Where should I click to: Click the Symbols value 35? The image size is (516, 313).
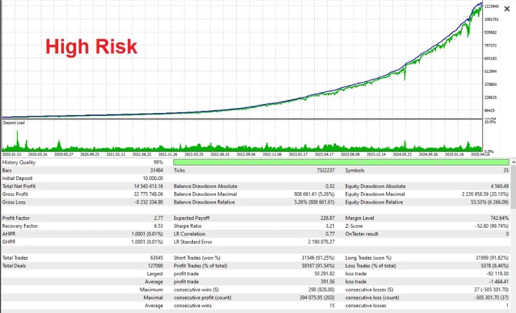coord(506,170)
